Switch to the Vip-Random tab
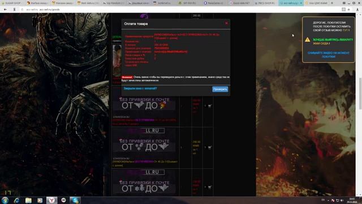 (x=113, y=3)
